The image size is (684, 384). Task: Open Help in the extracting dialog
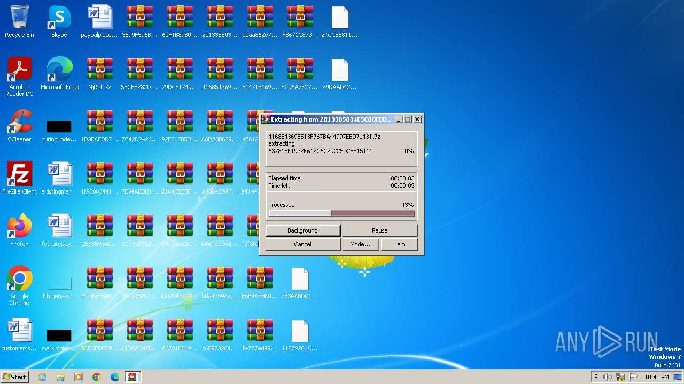[x=399, y=244]
